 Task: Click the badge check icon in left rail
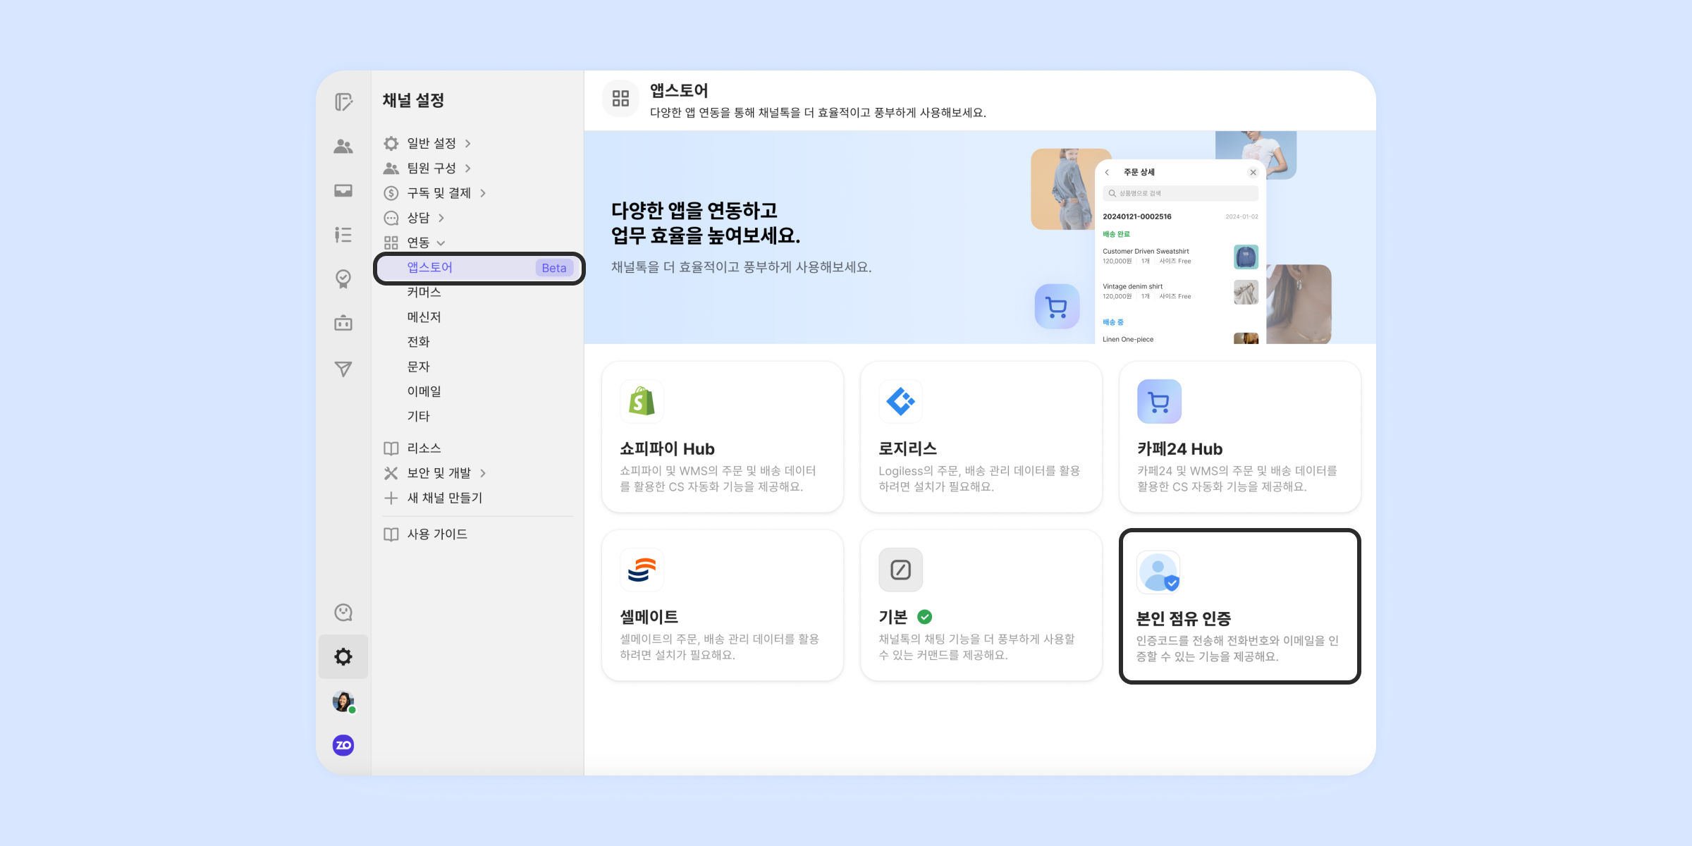[x=343, y=279]
